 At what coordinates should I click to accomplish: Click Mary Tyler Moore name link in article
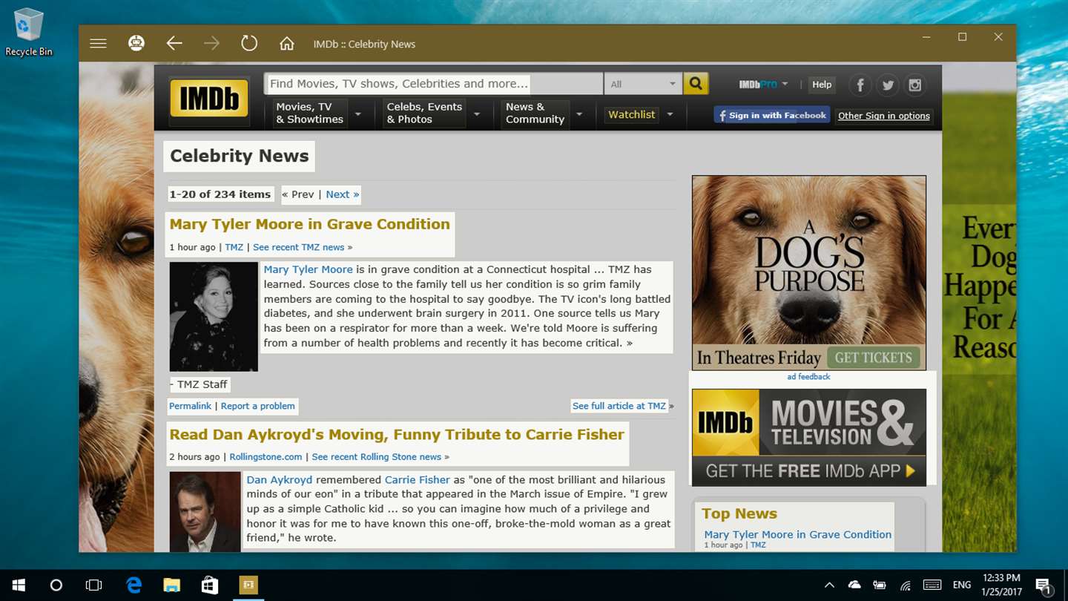(x=308, y=269)
